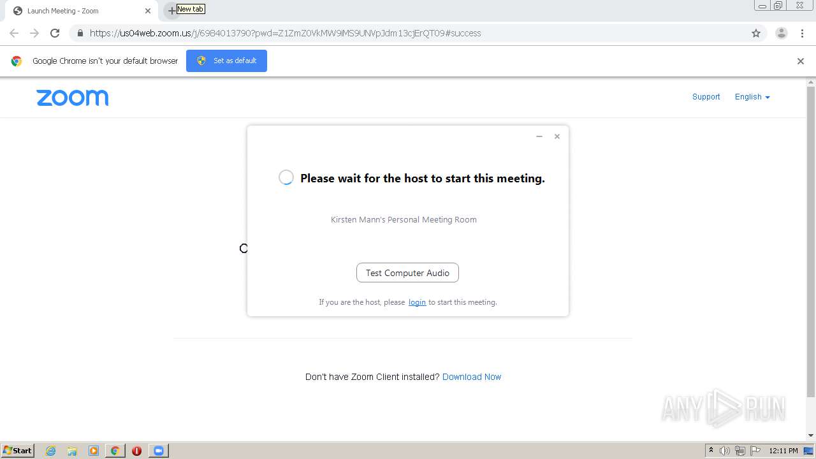
Task: Go back with the browser back arrow
Action: pos(14,33)
